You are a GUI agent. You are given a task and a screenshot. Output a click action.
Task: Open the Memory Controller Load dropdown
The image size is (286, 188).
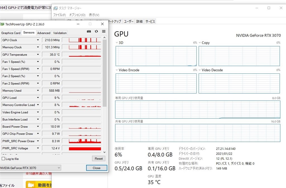[x=38, y=105]
